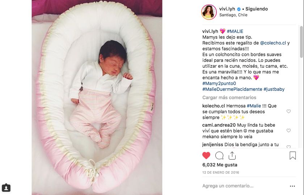The height and width of the screenshot is (195, 304).
Task: Save post with bookmark icon
Action: click(292, 156)
